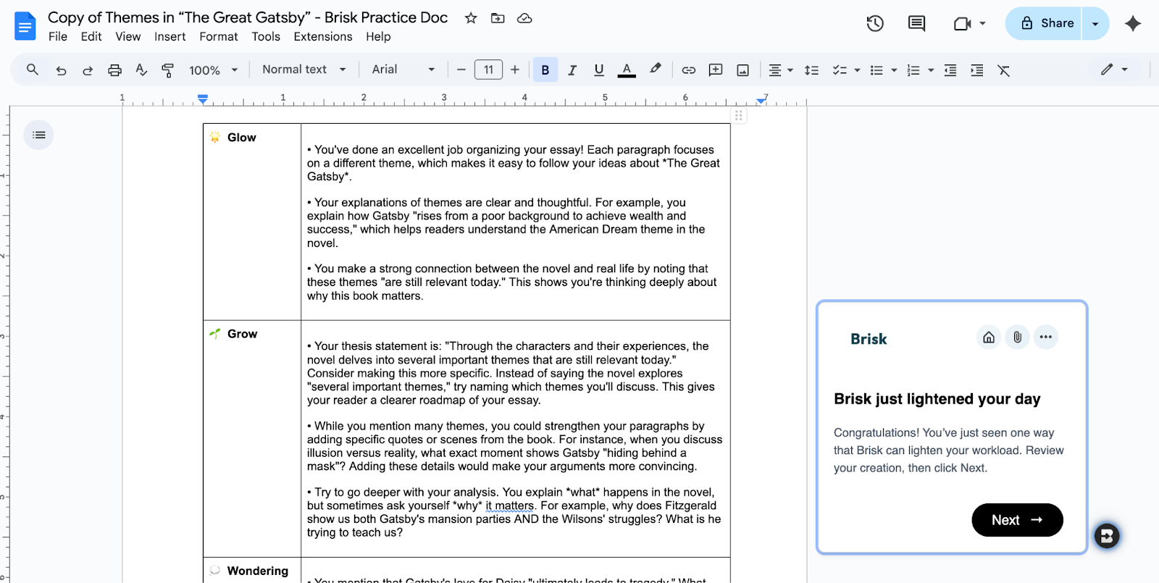The image size is (1159, 583).
Task: Increase font size with plus
Action: [x=515, y=70]
